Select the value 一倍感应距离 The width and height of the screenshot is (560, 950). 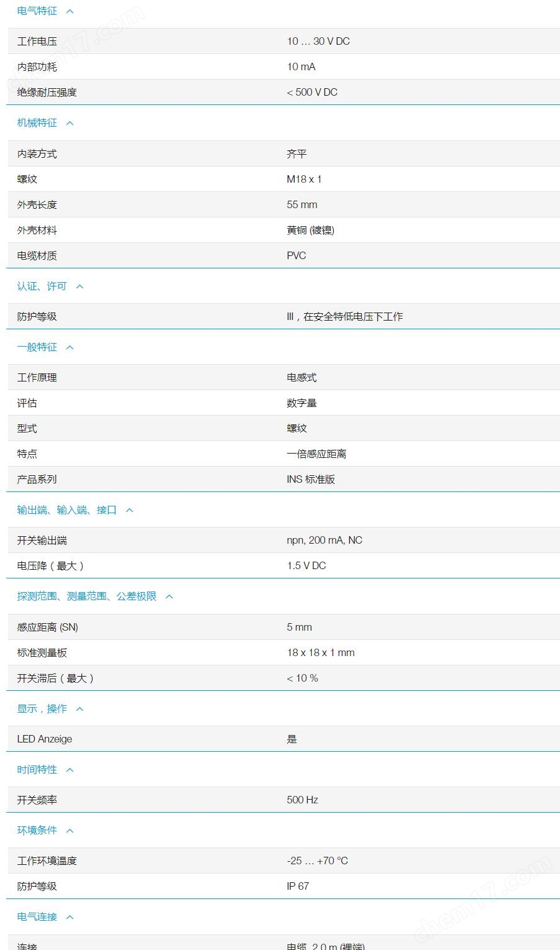(x=316, y=454)
